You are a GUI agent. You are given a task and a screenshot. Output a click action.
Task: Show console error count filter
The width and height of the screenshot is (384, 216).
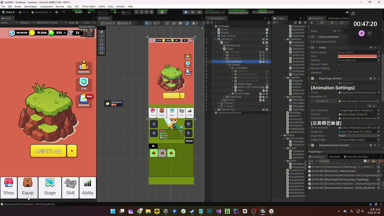380,161
